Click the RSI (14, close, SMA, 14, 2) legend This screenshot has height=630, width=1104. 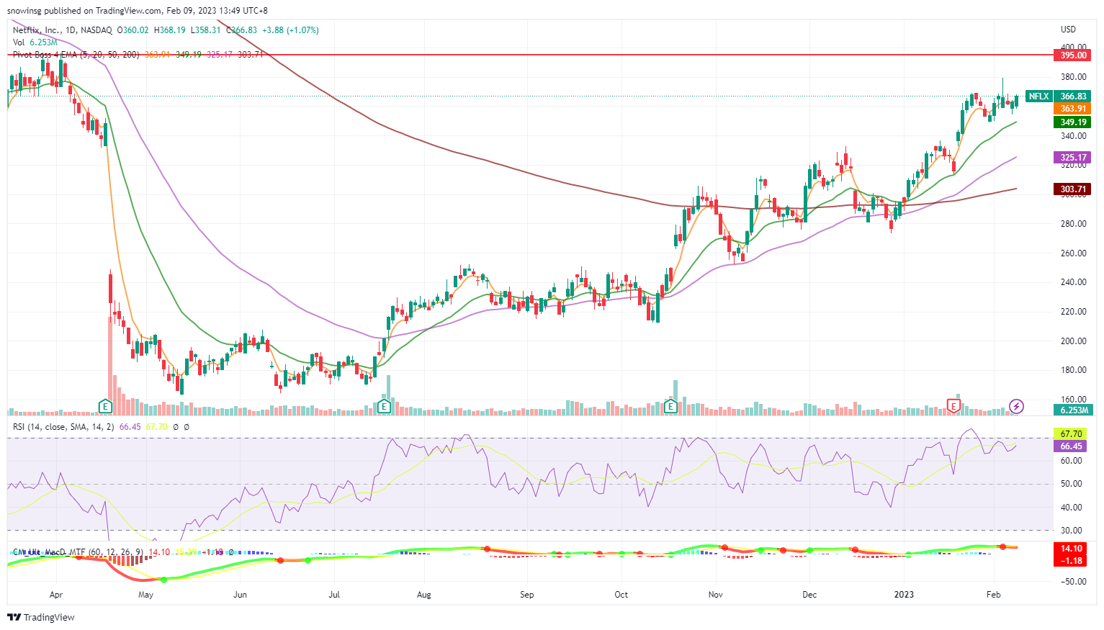63,427
